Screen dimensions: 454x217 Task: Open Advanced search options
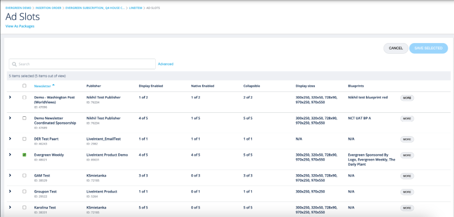[x=165, y=64]
